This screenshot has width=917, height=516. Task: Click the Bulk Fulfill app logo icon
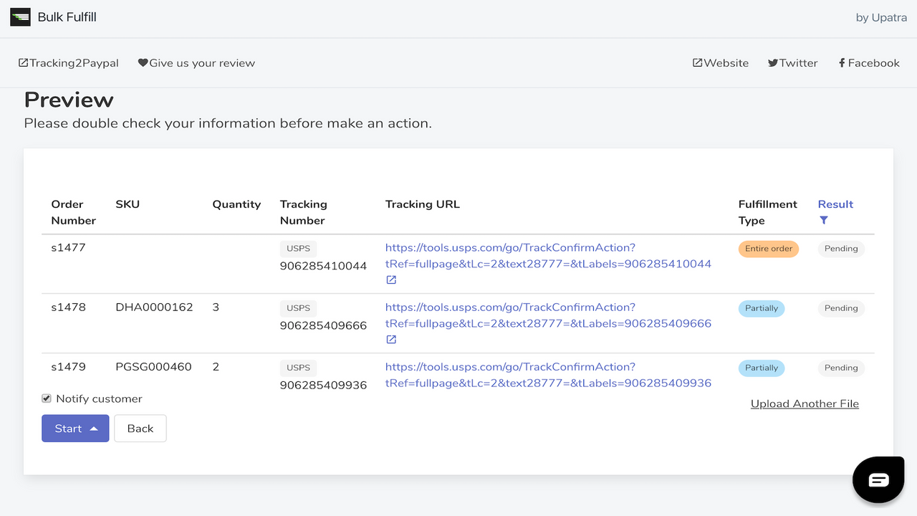20,17
